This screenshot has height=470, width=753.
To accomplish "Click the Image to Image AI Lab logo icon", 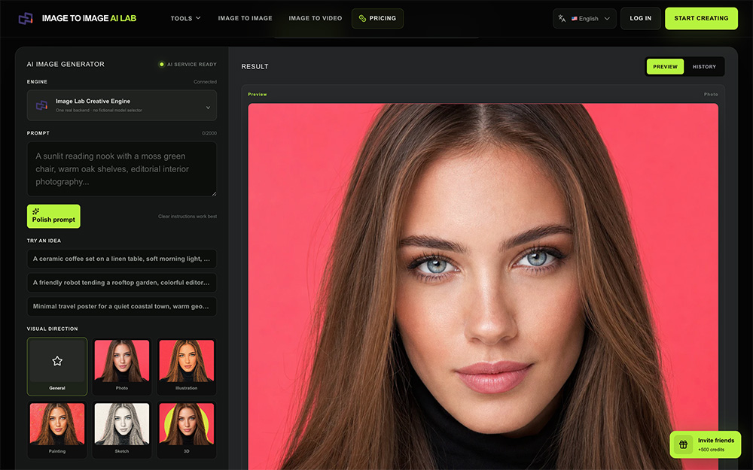I will point(26,19).
